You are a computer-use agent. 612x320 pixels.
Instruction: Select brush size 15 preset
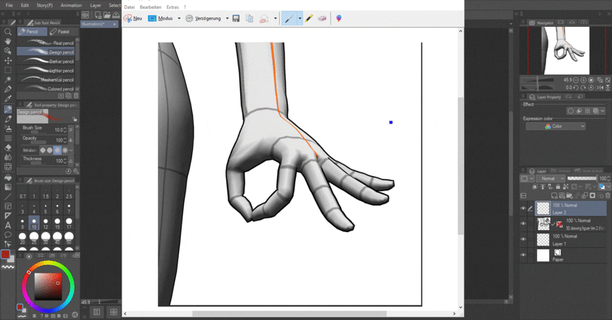point(57,223)
